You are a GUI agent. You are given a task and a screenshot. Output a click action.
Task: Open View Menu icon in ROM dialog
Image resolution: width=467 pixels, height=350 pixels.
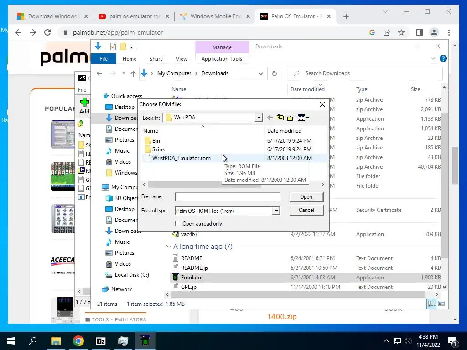(x=303, y=118)
